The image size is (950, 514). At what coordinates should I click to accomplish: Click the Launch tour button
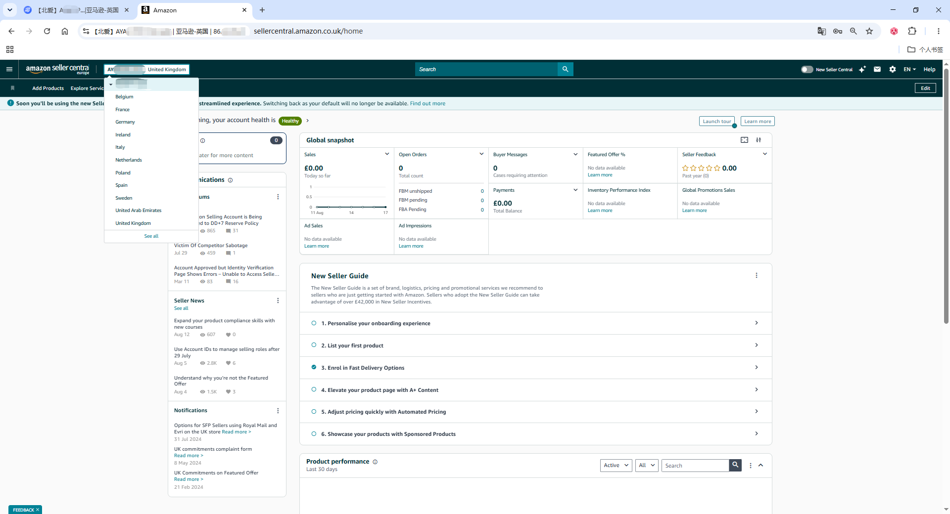click(717, 121)
